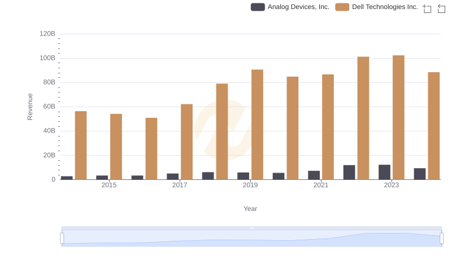Hide the Dell Technologies Inc. series label
This screenshot has width=452, height=260.
point(385,7)
